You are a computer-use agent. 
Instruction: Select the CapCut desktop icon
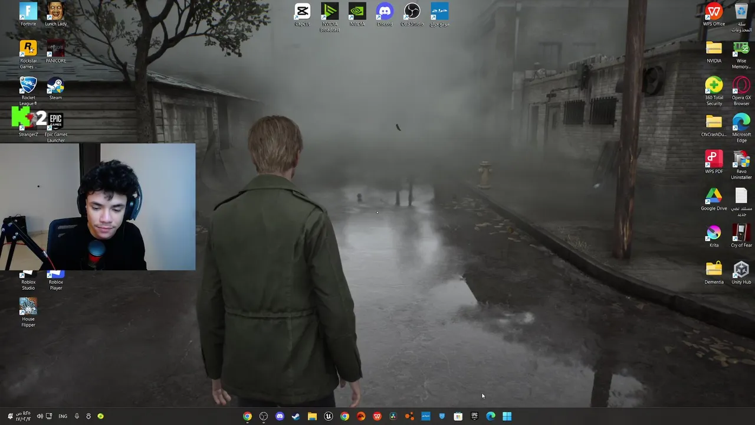302,14
